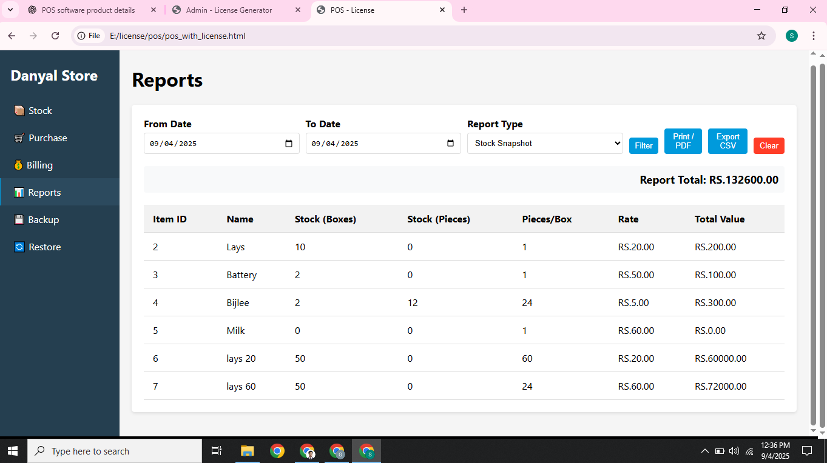
Task: Close the Admin - License Generator tab
Action: pyautogui.click(x=297, y=10)
